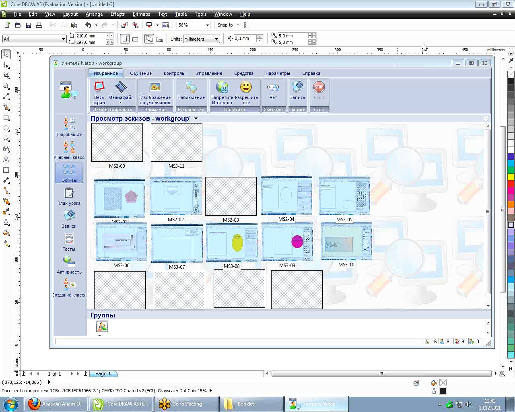
Task: Open the undo history dropdown arrow
Action: [96, 25]
